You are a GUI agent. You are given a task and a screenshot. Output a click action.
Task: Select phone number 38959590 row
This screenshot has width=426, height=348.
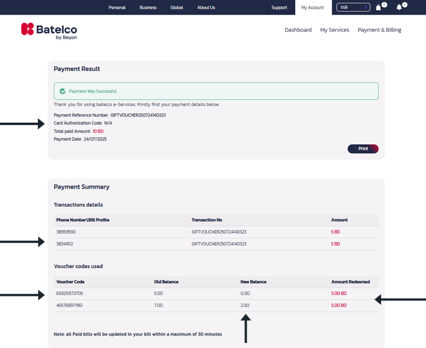click(216, 232)
